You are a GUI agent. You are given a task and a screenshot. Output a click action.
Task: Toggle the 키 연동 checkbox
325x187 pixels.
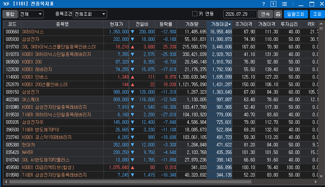coord(195,14)
